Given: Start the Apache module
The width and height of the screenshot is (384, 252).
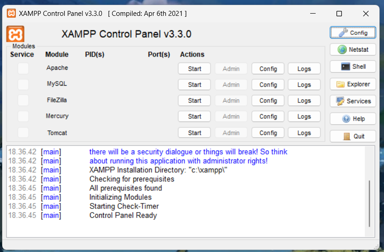Looking at the screenshot, I should click(194, 68).
